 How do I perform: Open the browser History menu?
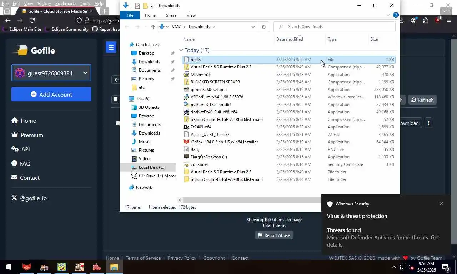click(44, 4)
